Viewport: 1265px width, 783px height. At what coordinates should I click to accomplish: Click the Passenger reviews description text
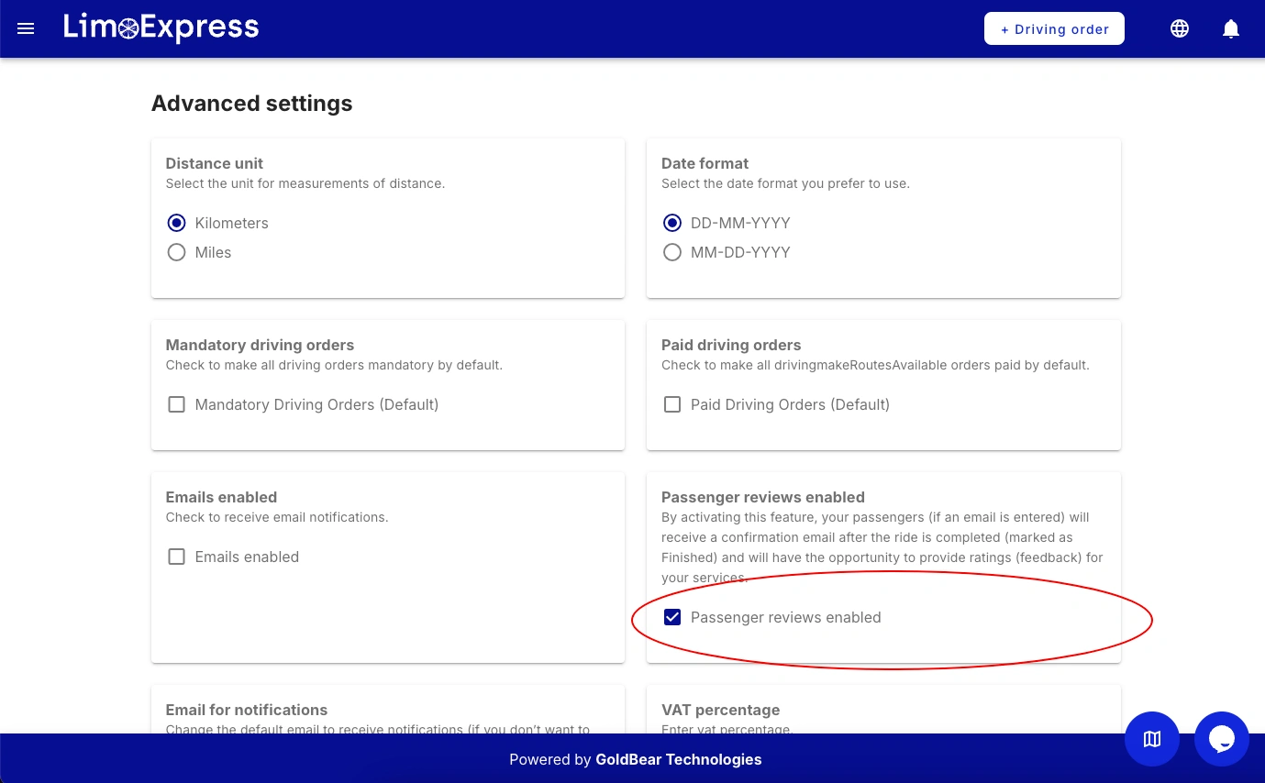tap(882, 547)
